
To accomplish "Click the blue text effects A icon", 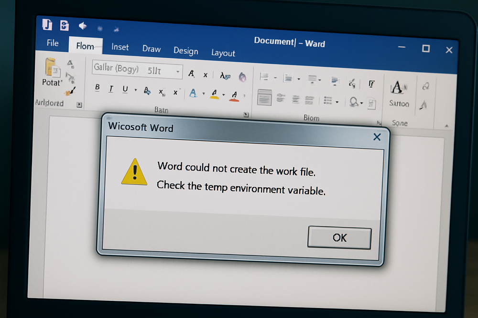I will click(193, 93).
